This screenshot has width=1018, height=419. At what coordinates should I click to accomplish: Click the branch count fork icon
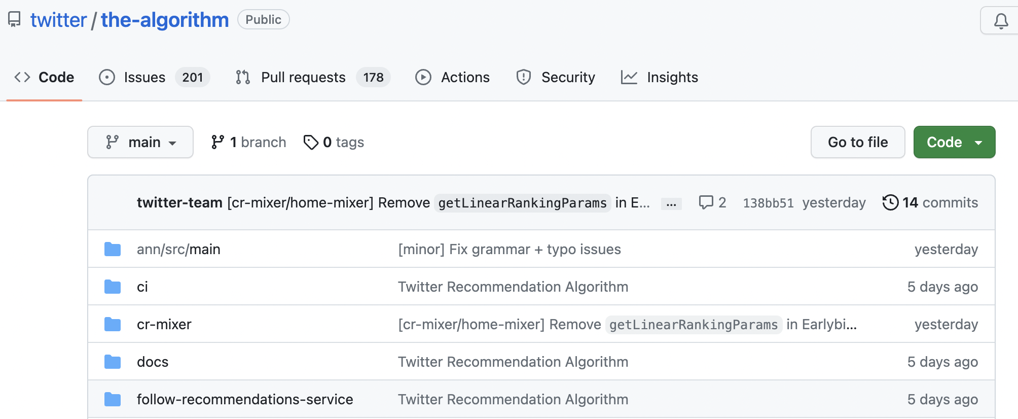point(217,142)
